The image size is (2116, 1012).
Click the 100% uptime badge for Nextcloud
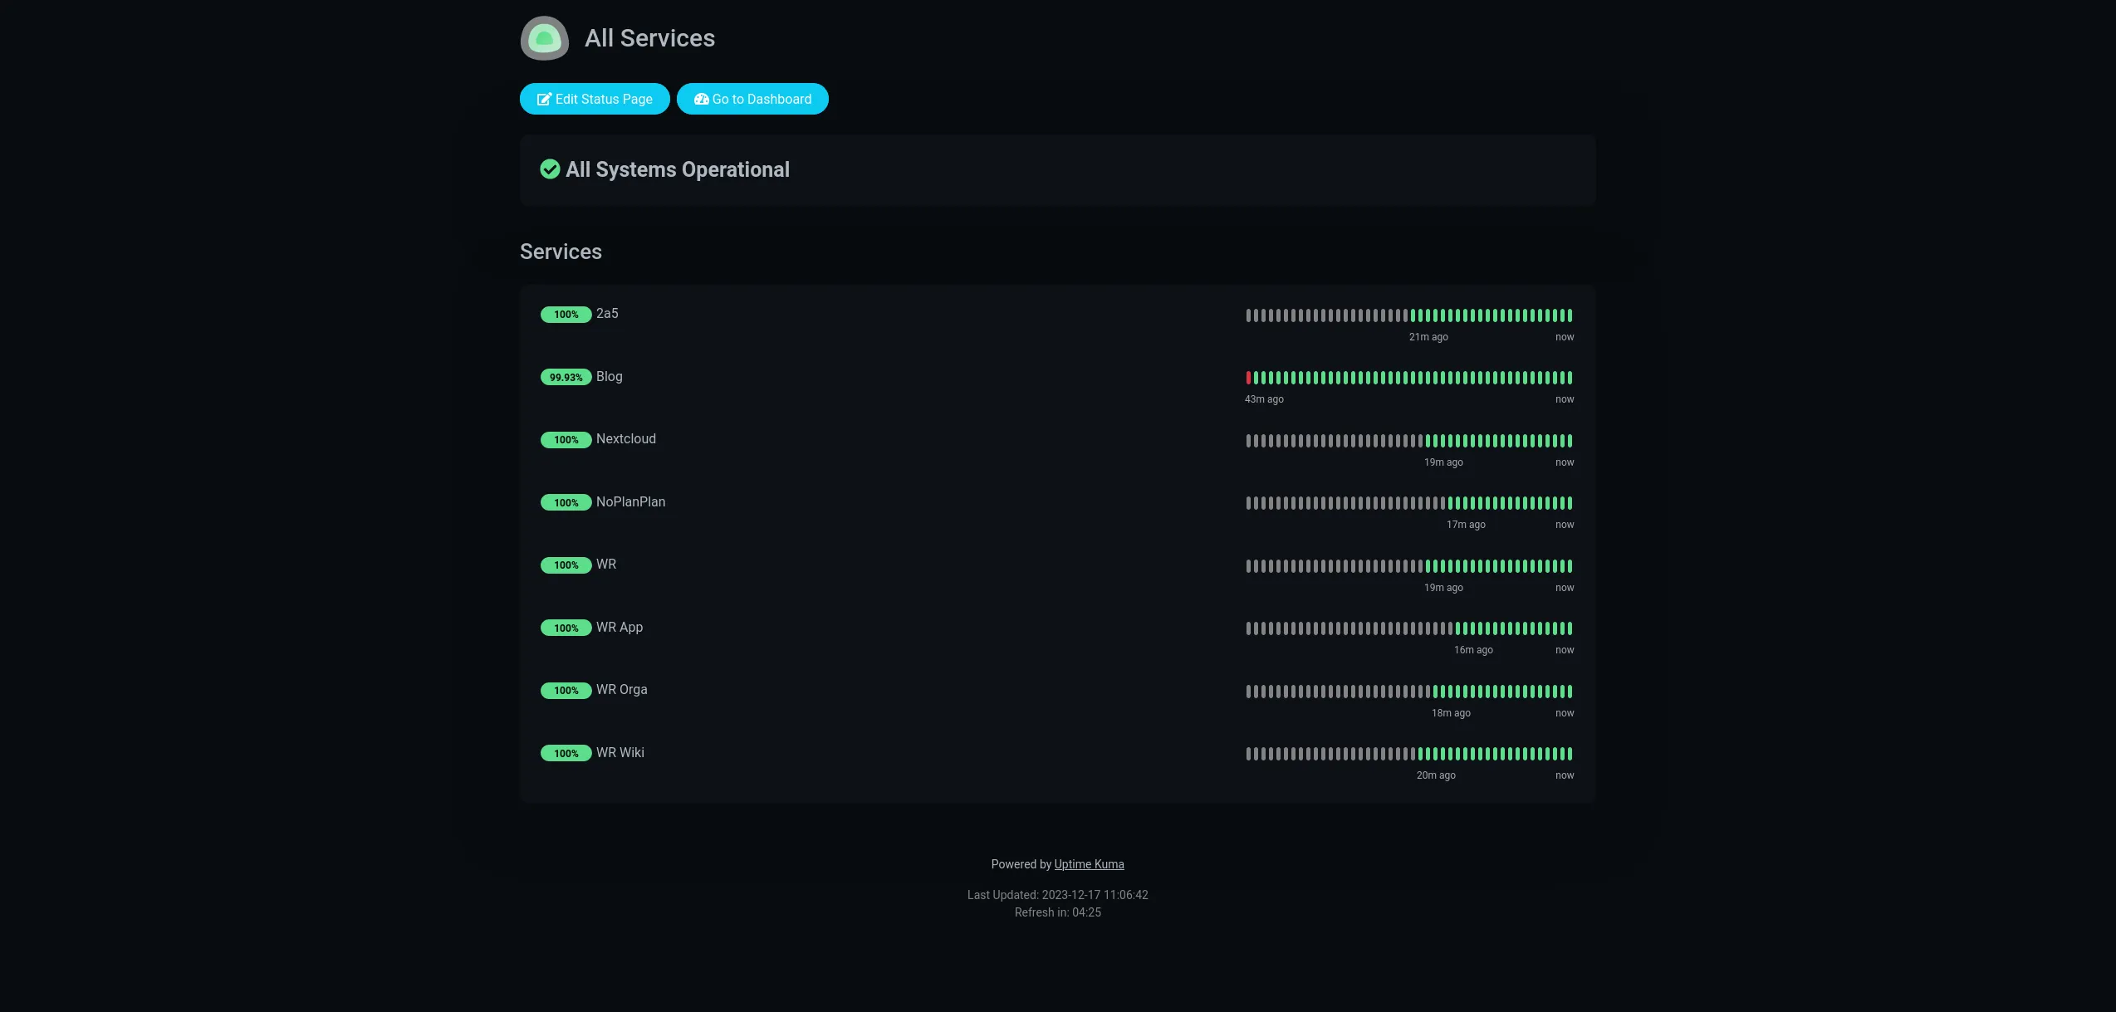pos(566,440)
